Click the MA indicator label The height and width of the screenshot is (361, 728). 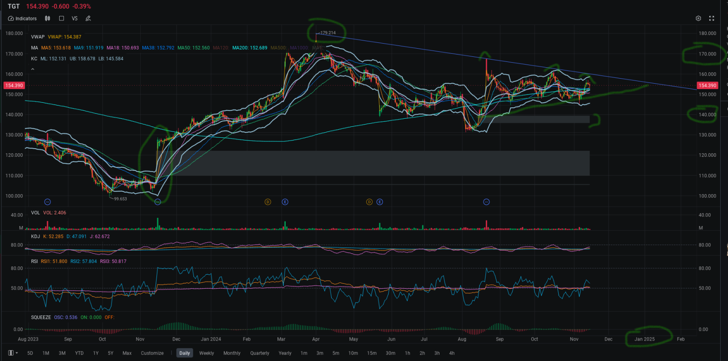35,48
